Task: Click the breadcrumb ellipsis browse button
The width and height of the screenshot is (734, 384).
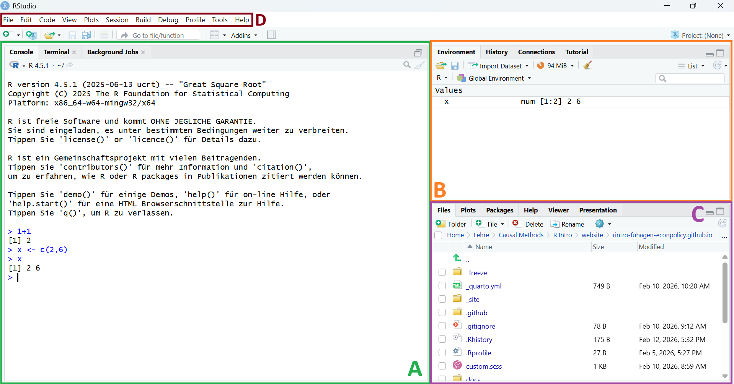Action: [x=724, y=236]
